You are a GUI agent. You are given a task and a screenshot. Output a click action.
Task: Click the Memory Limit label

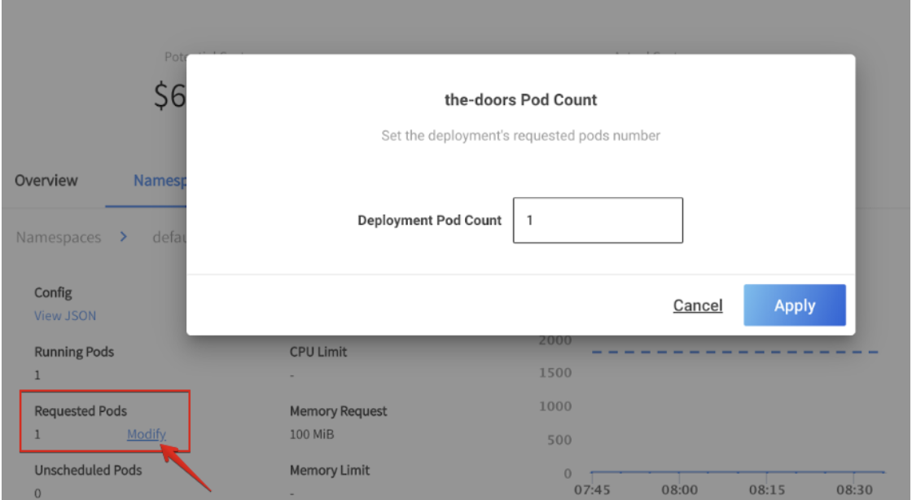coord(330,470)
